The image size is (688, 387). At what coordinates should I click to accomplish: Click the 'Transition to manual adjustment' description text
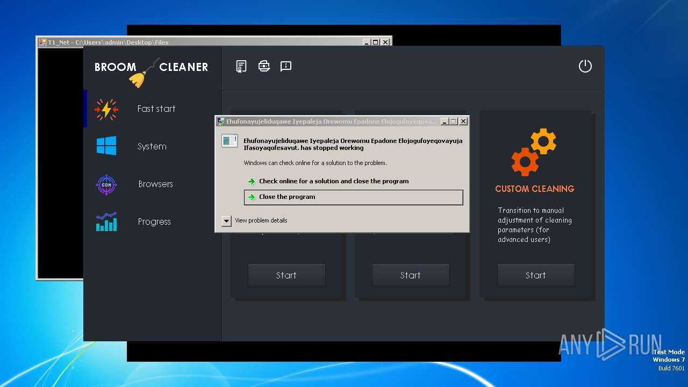coord(535,225)
